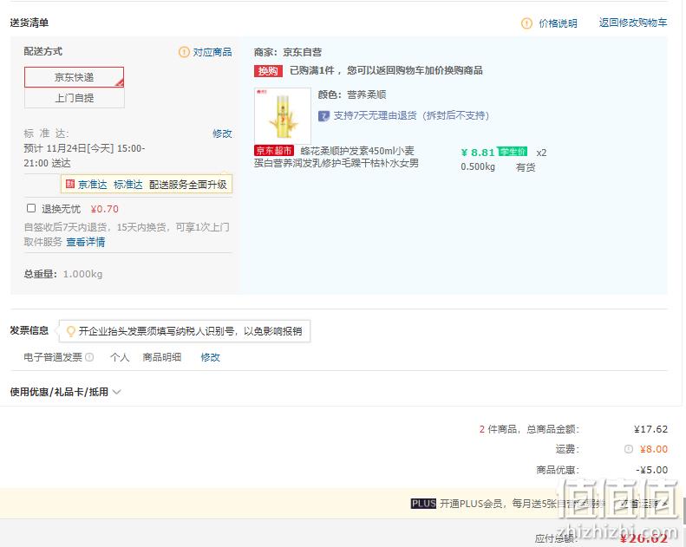Click 修改 in invoice information
The height and width of the screenshot is (547, 686).
pyautogui.click(x=211, y=357)
